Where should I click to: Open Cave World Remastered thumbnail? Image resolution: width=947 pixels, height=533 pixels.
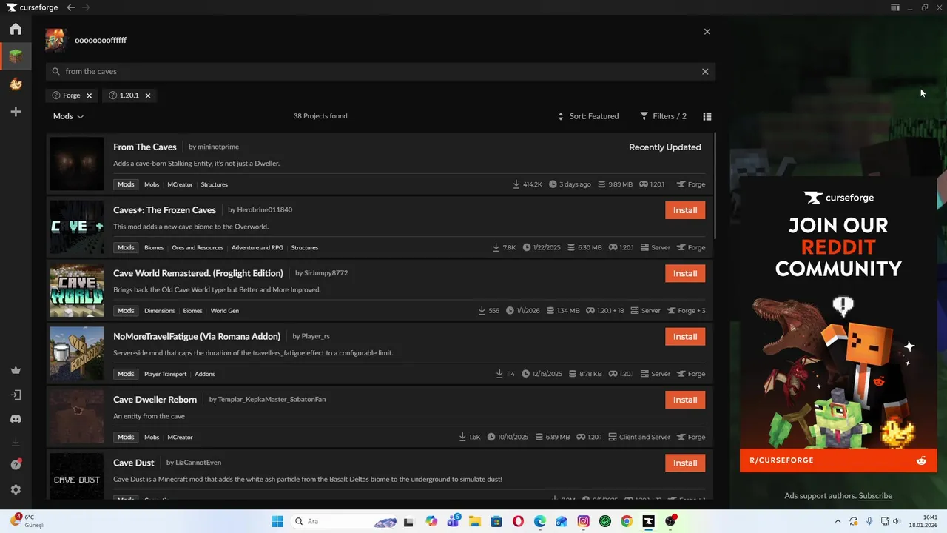click(x=77, y=290)
